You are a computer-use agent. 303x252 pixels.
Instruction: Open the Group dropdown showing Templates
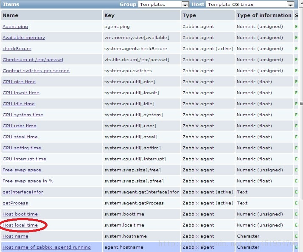click(x=163, y=4)
